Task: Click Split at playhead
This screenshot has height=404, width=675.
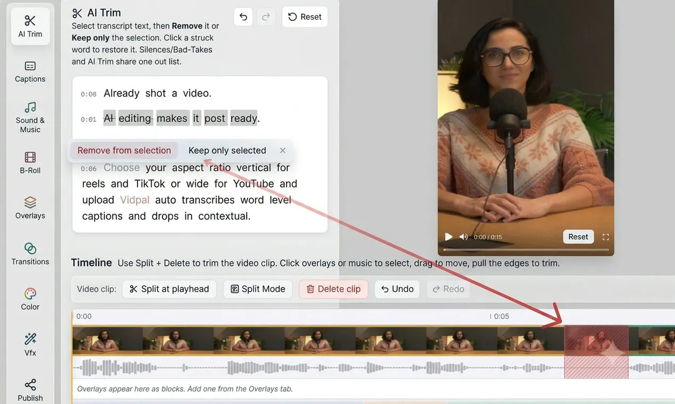Action: click(170, 289)
